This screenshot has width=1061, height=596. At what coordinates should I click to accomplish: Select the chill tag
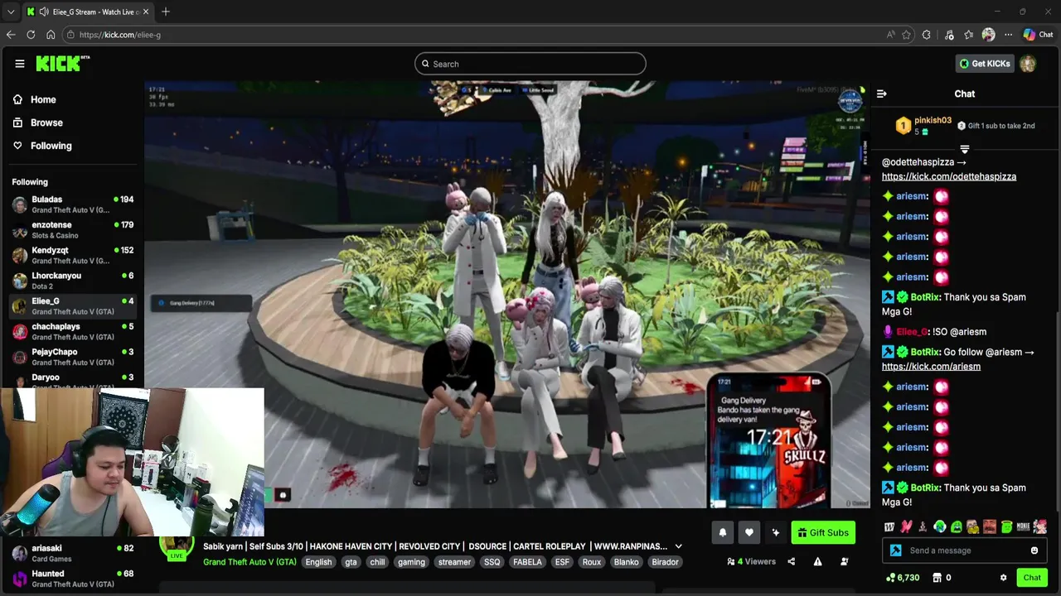coord(377,562)
